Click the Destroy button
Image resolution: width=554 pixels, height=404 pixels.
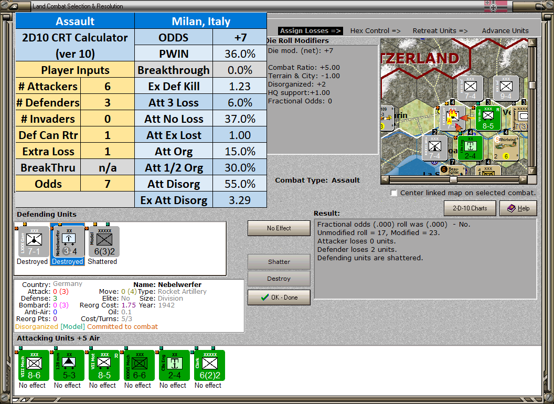pyautogui.click(x=279, y=279)
